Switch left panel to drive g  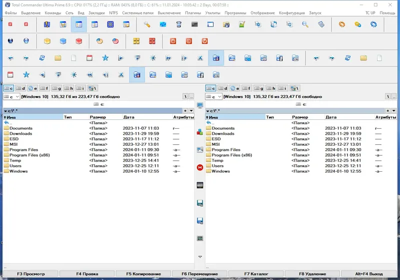56,88
